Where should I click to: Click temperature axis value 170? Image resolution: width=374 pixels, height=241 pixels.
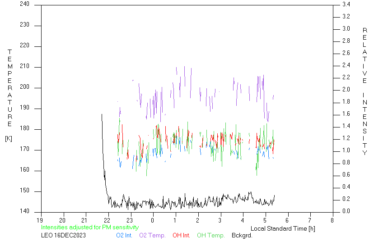point(24,149)
